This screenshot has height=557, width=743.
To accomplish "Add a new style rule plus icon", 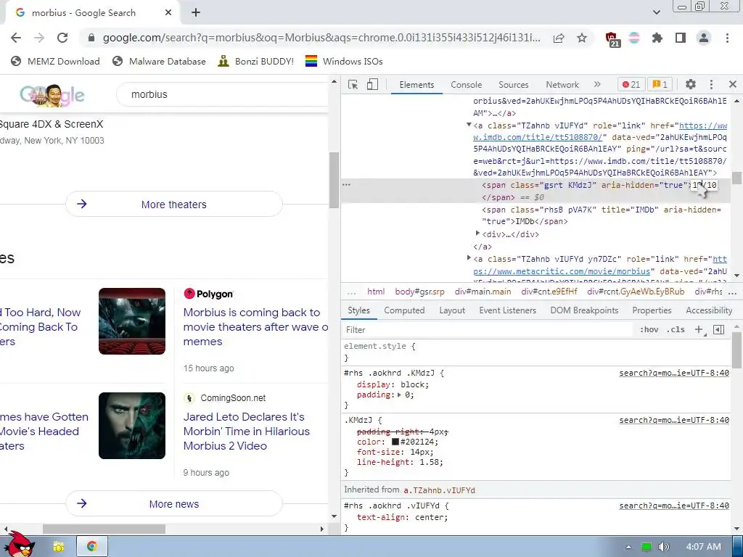I will [699, 330].
